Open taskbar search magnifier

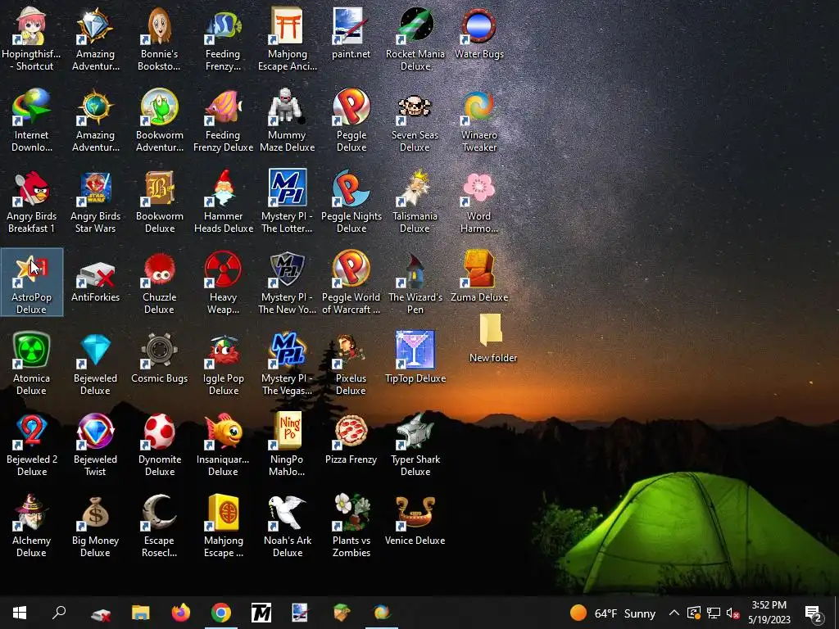pos(59,613)
